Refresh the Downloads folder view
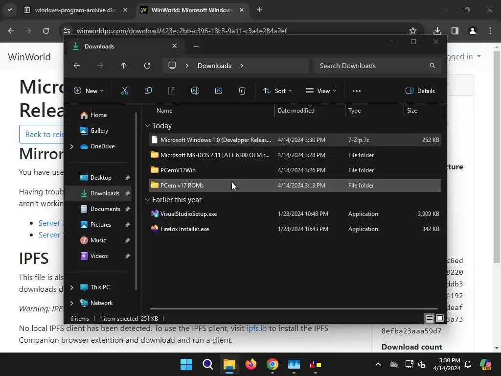 click(147, 66)
